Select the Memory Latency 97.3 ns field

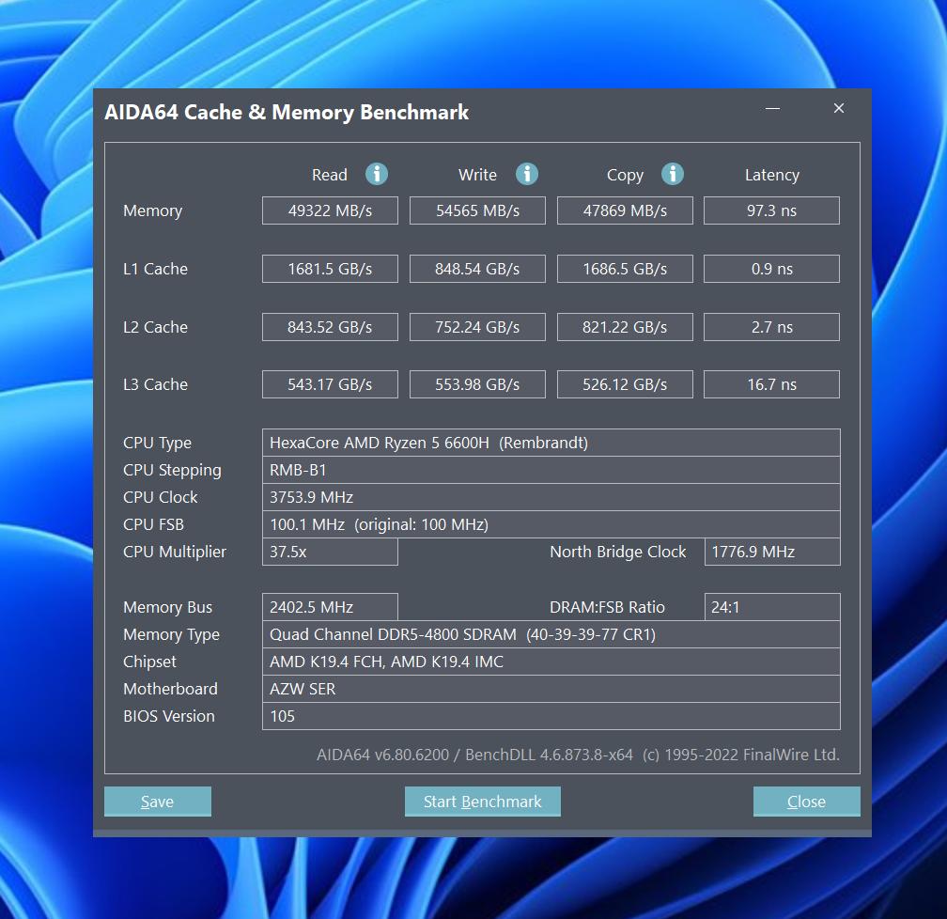(x=771, y=210)
